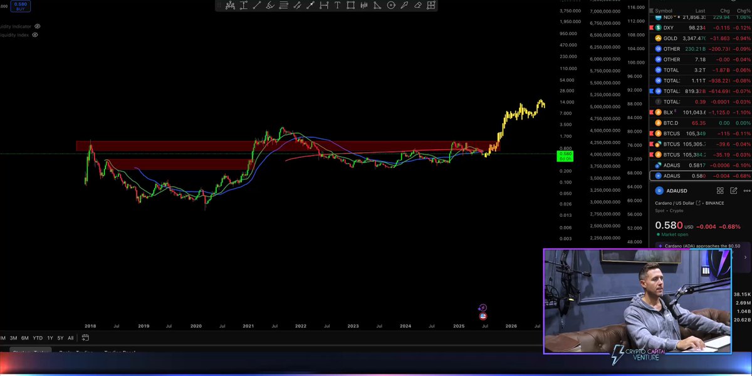
Task: Set chart range to 6M
Action: pos(25,338)
